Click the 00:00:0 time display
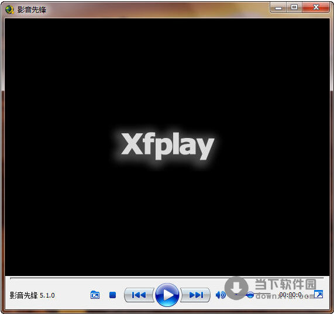This screenshot has height=314, width=334. (291, 295)
